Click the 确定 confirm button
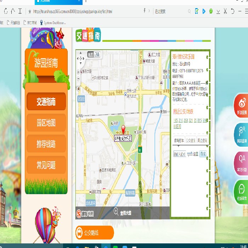Screen dimensions: 248x248 203,154
